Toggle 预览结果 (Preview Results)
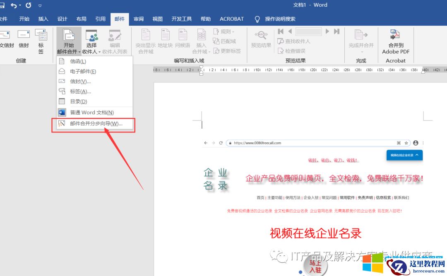This screenshot has height=276, width=447. [260, 39]
